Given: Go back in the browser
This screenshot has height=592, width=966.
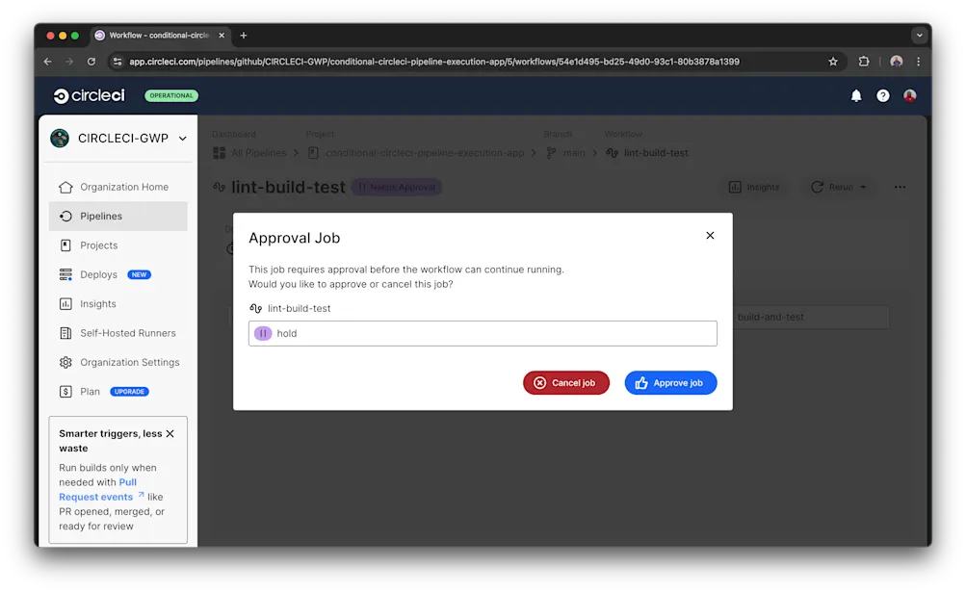Looking at the screenshot, I should [x=48, y=62].
